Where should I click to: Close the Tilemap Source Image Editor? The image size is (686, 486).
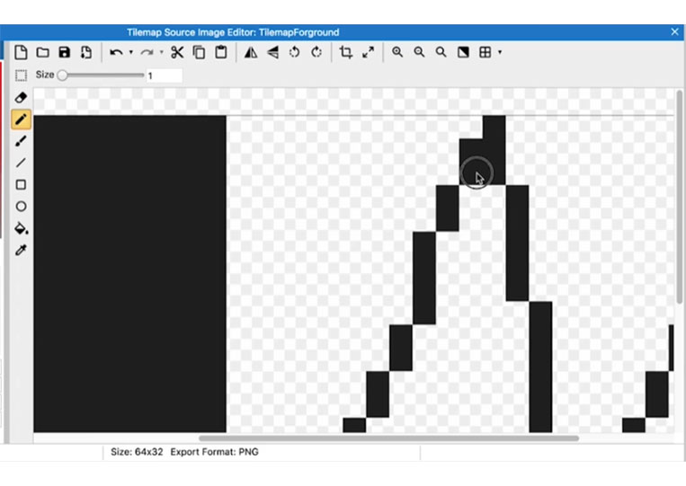click(674, 32)
